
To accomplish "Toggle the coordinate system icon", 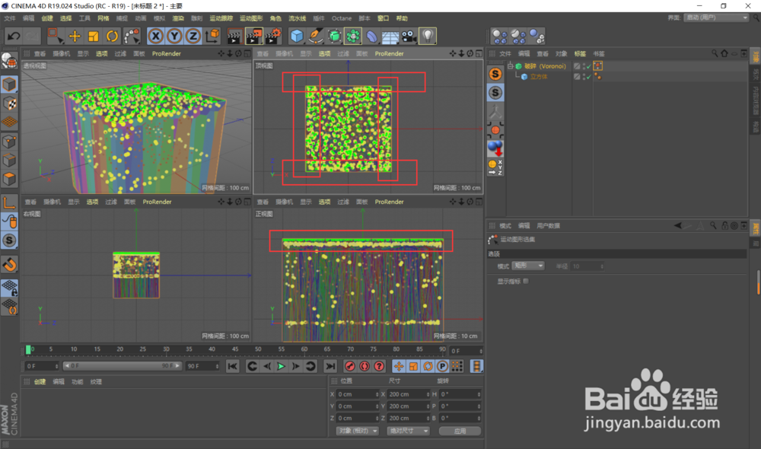I will [x=212, y=37].
